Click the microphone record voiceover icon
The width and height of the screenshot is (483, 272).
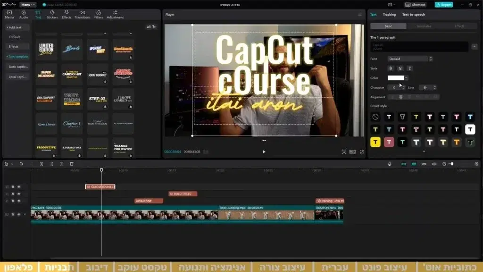coord(389,164)
